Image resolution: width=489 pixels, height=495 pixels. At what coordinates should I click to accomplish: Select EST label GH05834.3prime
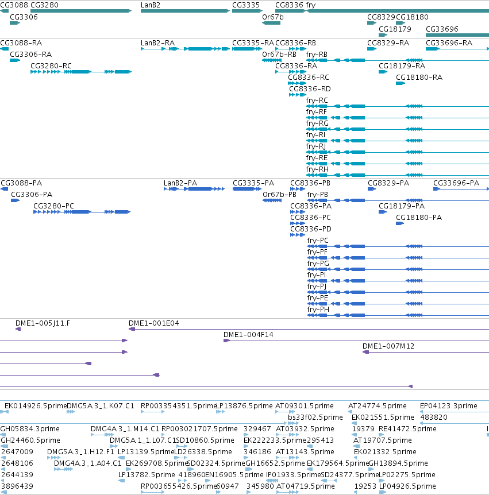(30, 429)
